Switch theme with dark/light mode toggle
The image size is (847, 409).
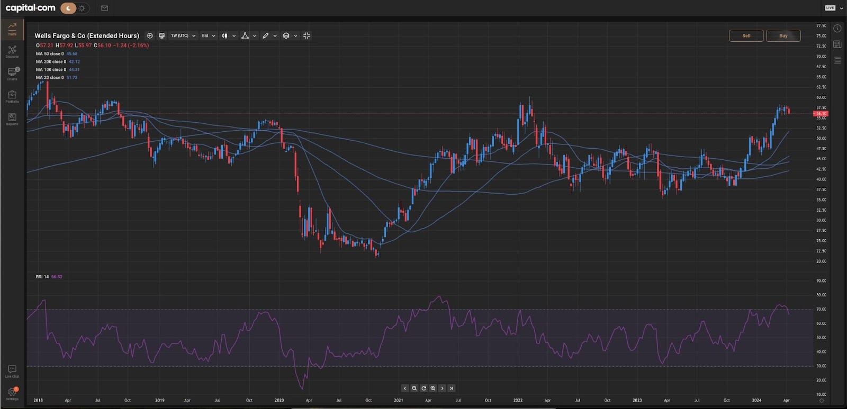(x=75, y=8)
